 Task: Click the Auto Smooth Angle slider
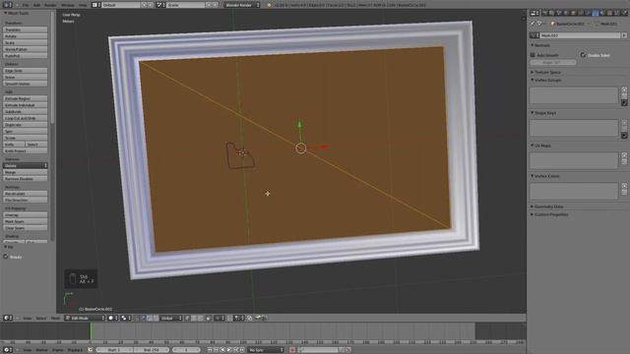(x=553, y=63)
